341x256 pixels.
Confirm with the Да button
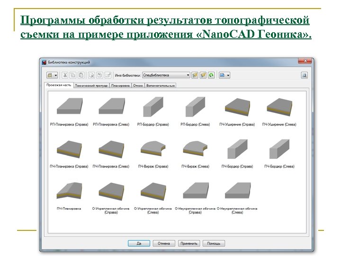pyautogui.click(x=139, y=243)
